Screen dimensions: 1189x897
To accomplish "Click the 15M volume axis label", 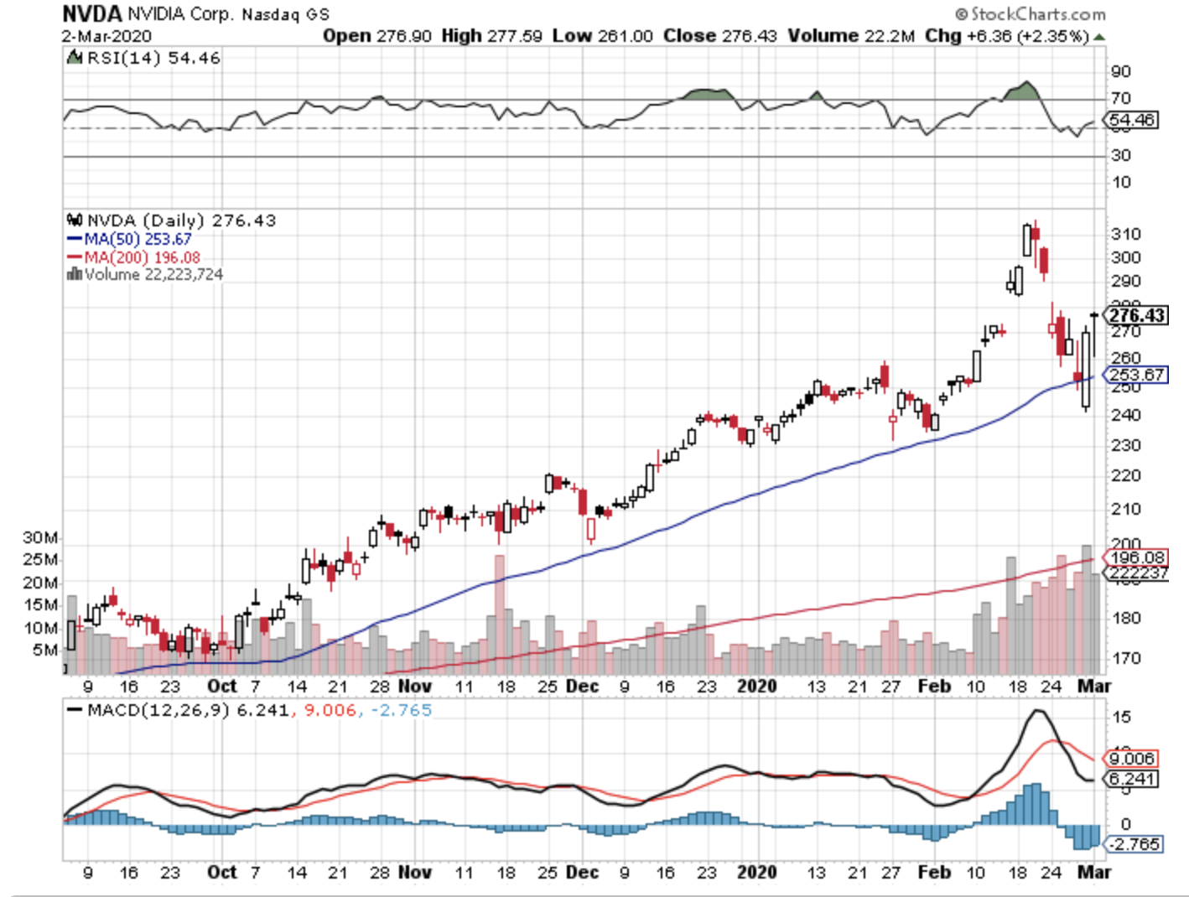I will click(x=40, y=605).
